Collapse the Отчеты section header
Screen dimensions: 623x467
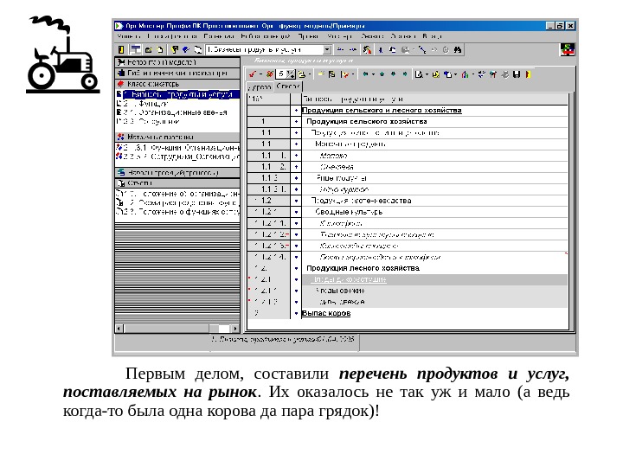[x=177, y=183]
